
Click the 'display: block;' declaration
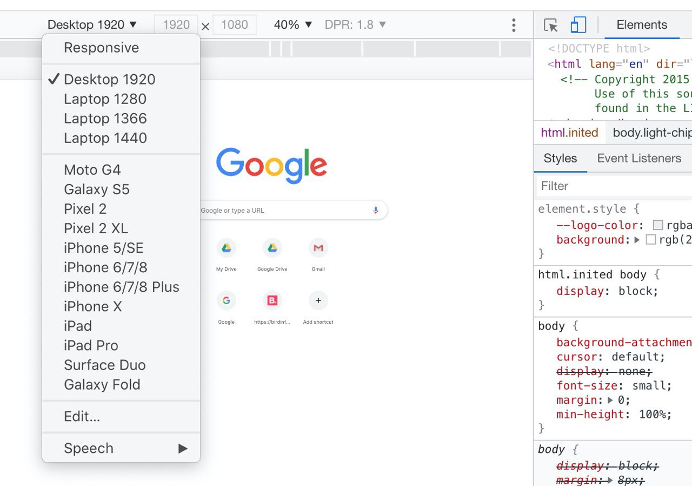(x=608, y=291)
